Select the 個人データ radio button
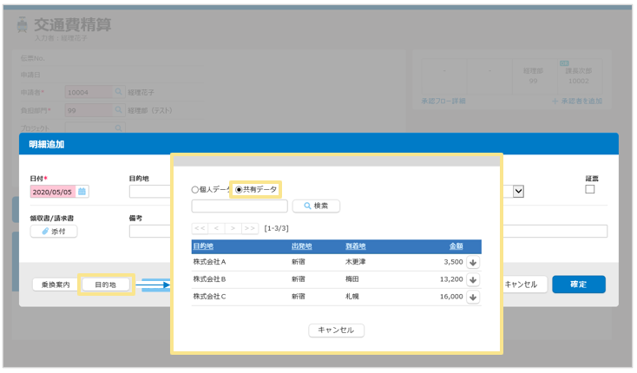The width and height of the screenshot is (637, 373). 195,189
